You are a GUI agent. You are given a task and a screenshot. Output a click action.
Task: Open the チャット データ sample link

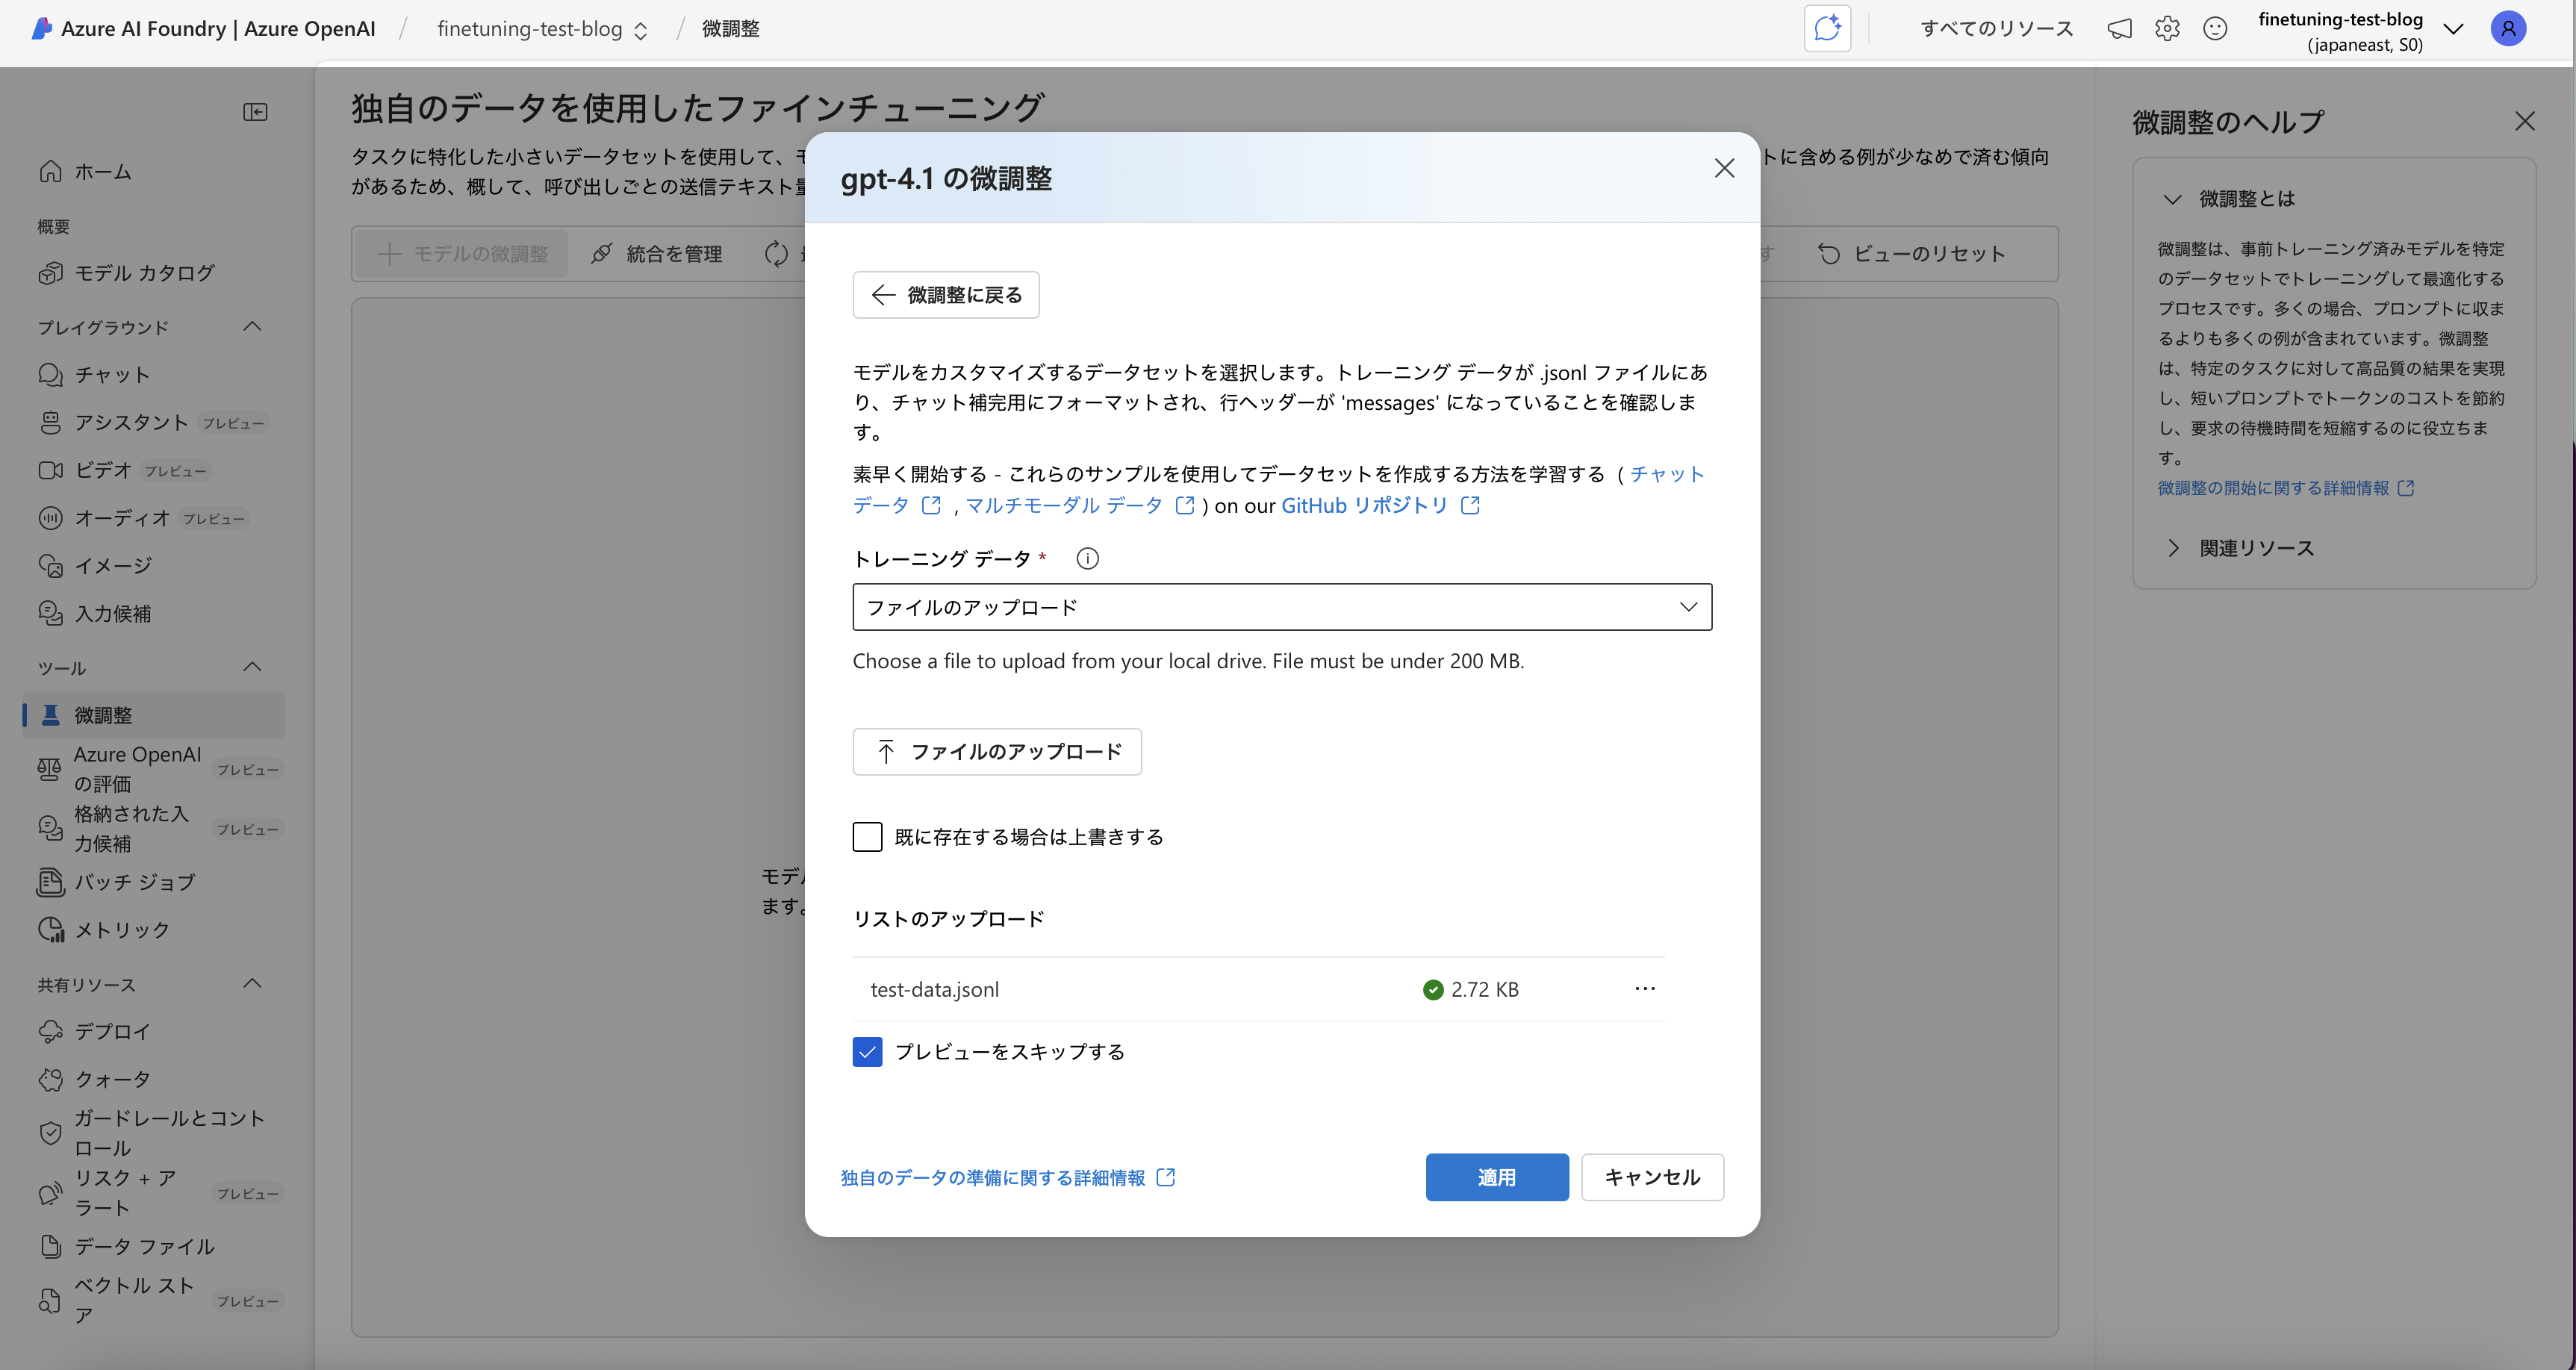point(1666,475)
